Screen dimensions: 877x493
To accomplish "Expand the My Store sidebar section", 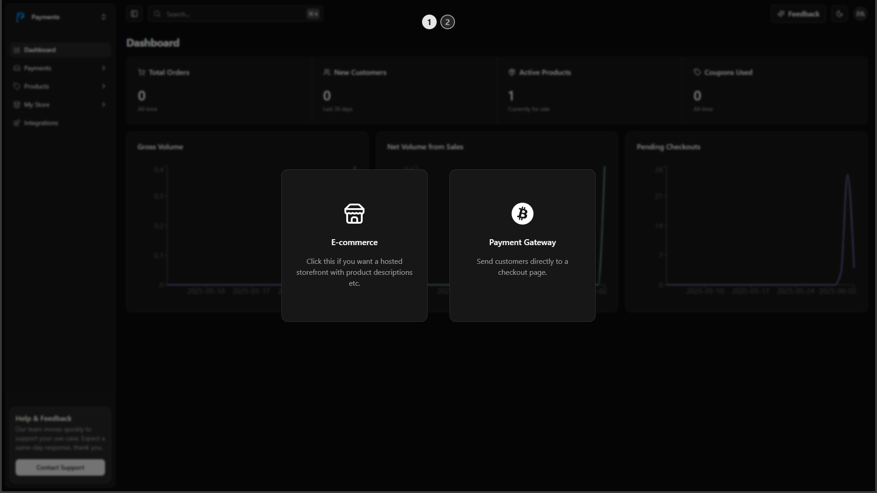I will (60, 105).
